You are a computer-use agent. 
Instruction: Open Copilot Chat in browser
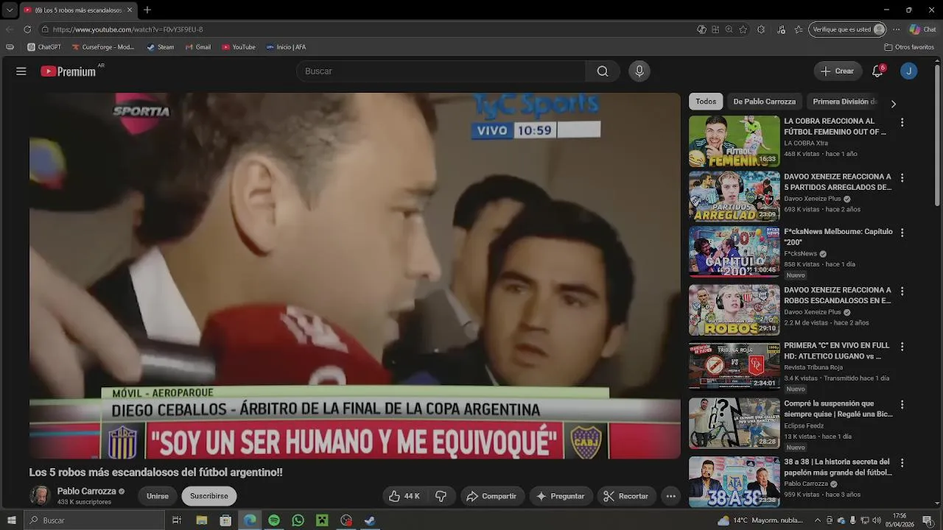(x=922, y=29)
